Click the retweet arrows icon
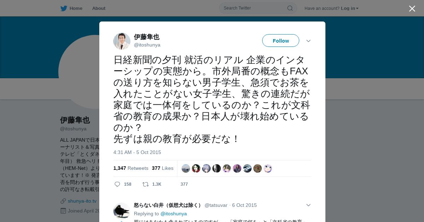 pos(145,184)
